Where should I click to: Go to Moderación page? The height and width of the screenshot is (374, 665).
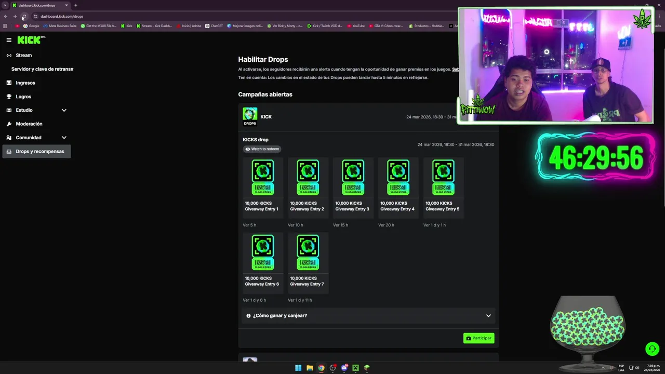click(29, 124)
